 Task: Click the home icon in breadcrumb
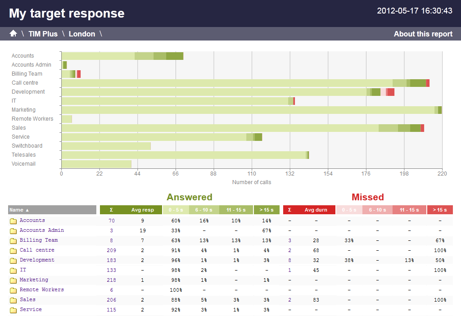point(13,34)
